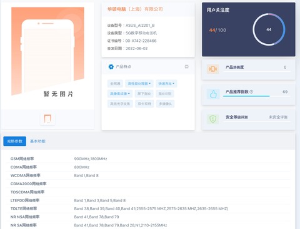Image resolution: width=300 pixels, height=229 pixels.
Task: Click the CDMA网络频率 row label
Action: 24,167
